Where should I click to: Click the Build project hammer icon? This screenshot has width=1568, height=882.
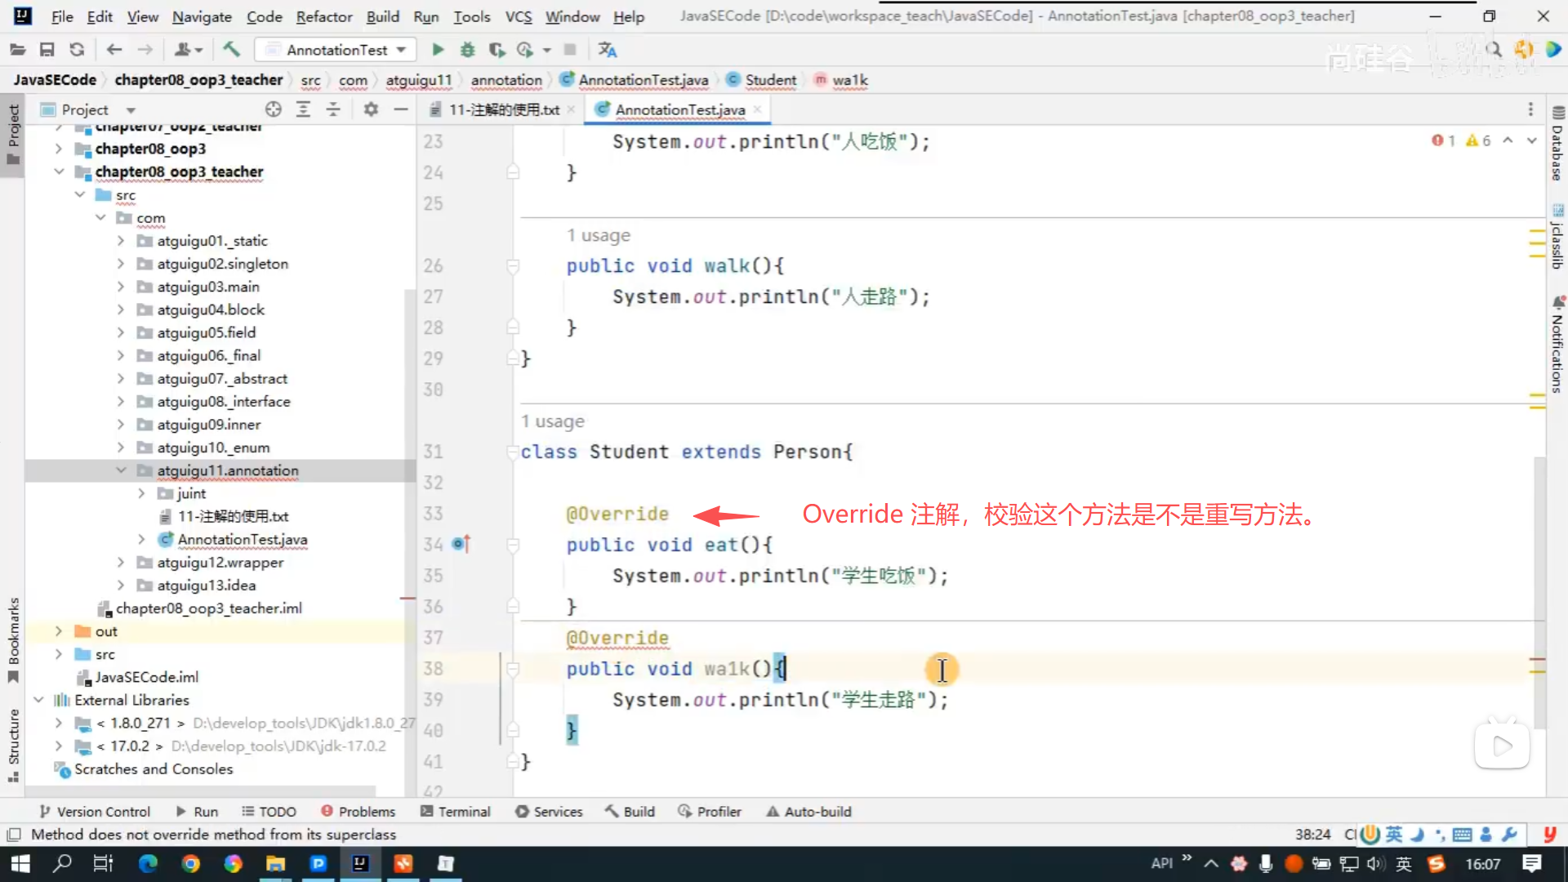click(x=232, y=50)
